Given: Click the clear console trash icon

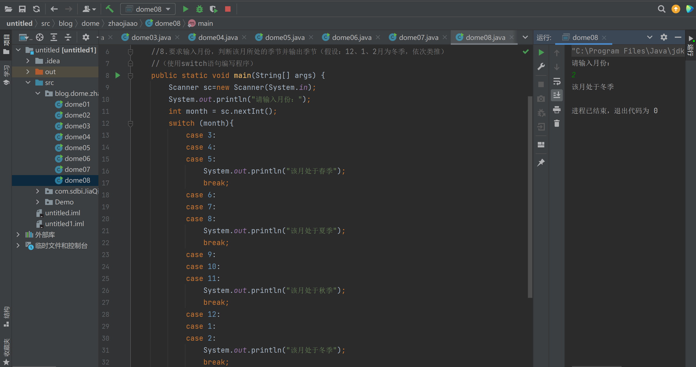Looking at the screenshot, I should (557, 124).
